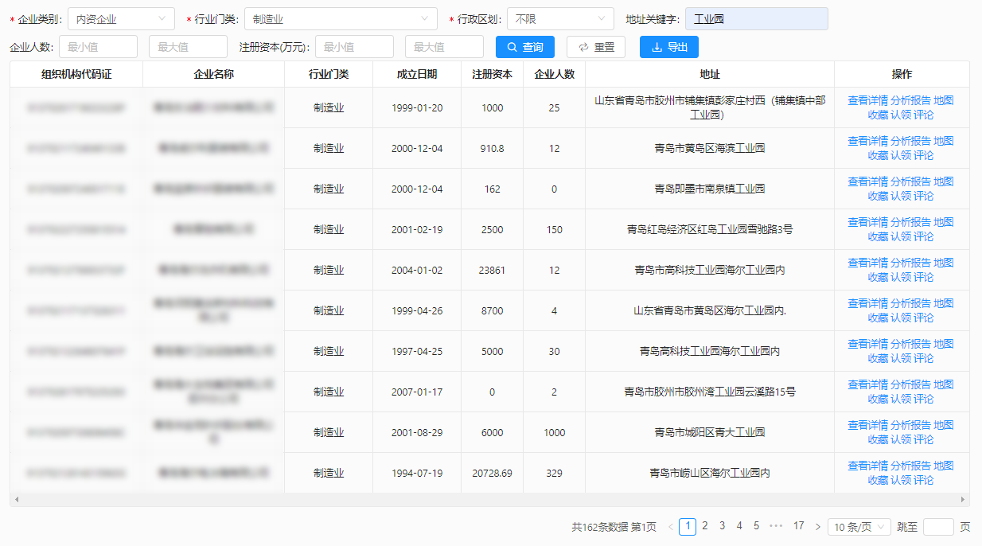
Task: Click the 查询 search button
Action: pyautogui.click(x=525, y=47)
